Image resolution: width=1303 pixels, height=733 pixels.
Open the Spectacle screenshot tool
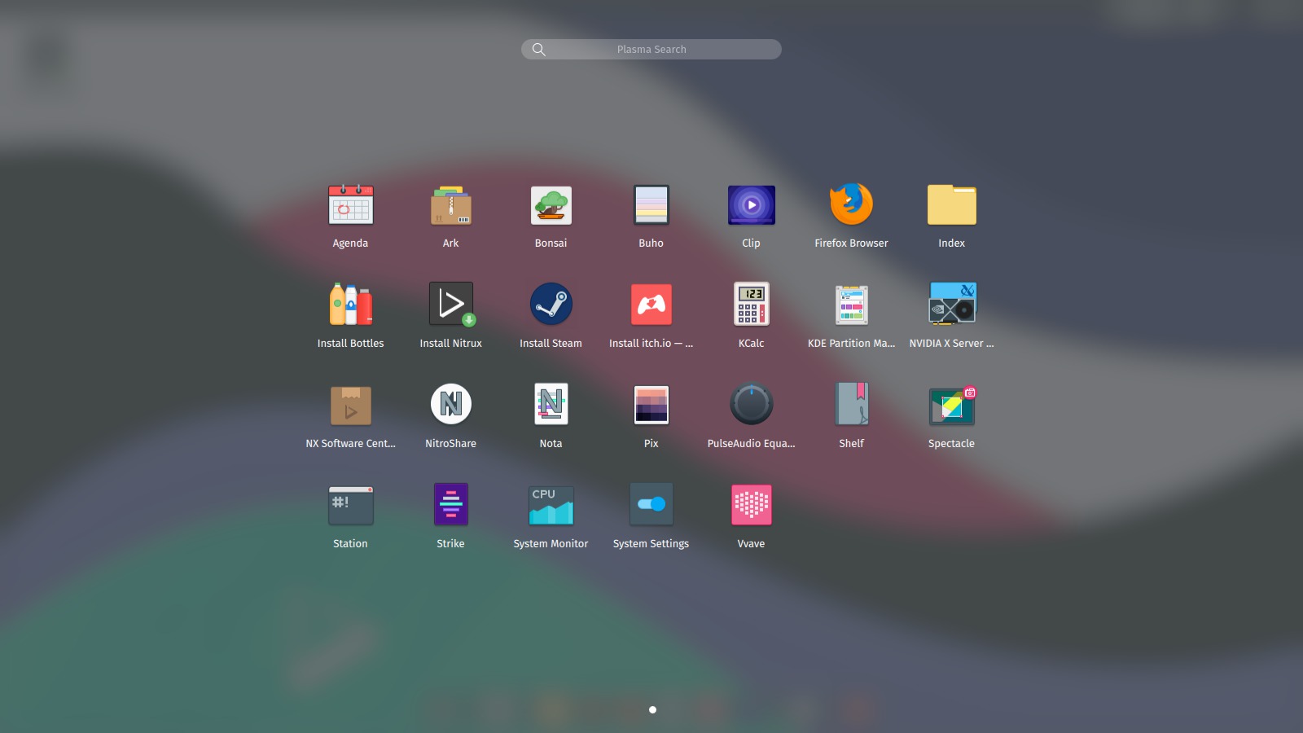(951, 405)
